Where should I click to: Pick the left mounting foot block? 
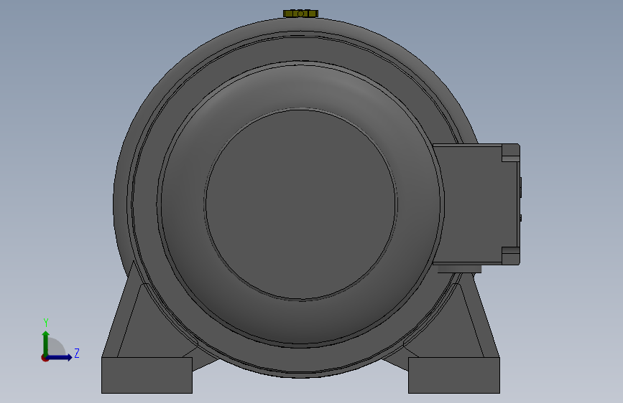(147, 375)
